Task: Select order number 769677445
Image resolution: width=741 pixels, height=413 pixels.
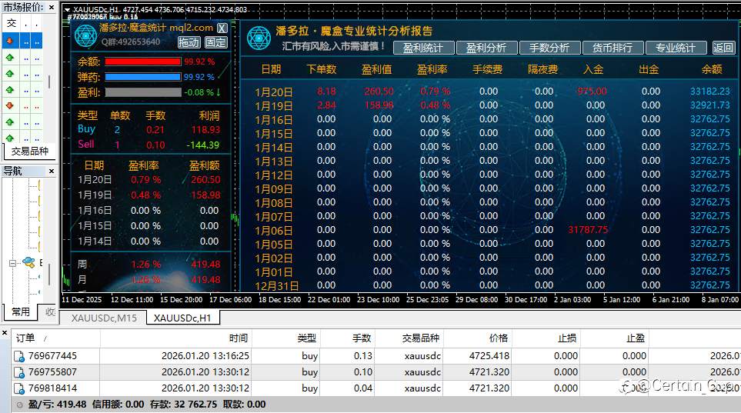Action: 52,356
